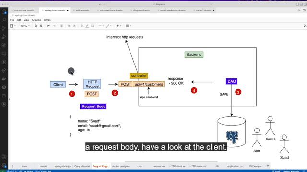Select the DAO box

[232, 81]
